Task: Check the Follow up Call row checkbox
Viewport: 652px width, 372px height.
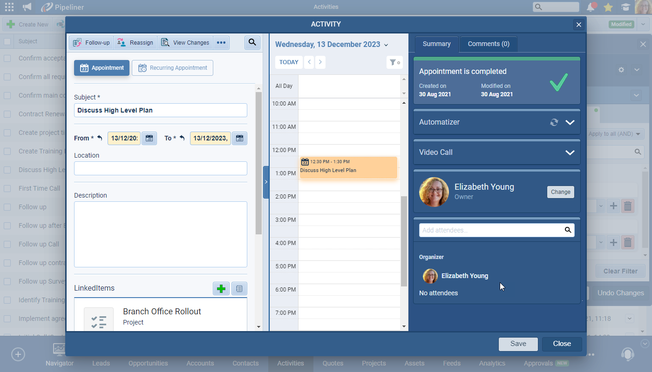Action: 7,244
